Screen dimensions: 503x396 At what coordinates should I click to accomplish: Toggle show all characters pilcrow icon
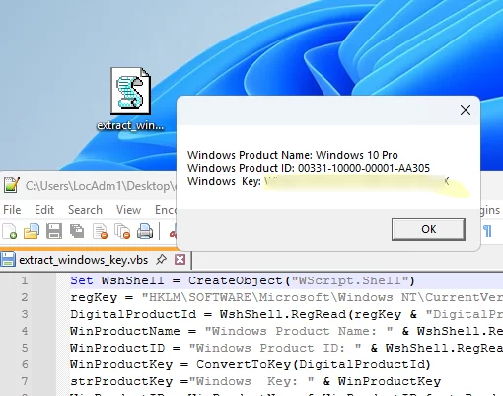(x=488, y=231)
